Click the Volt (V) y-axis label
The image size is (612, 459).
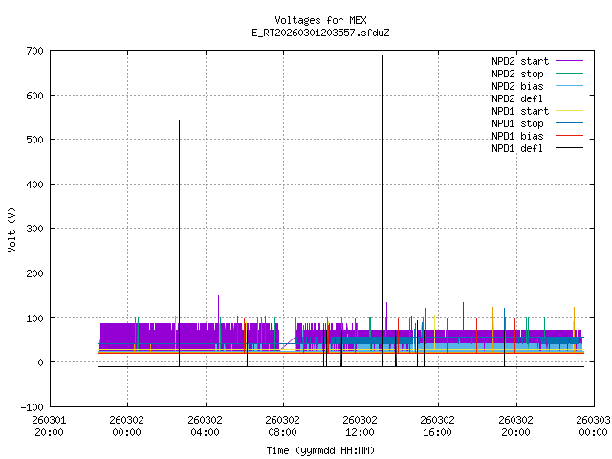(x=12, y=229)
